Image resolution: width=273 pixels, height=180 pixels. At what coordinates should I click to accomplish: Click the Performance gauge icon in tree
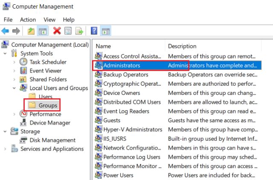coord(23,114)
